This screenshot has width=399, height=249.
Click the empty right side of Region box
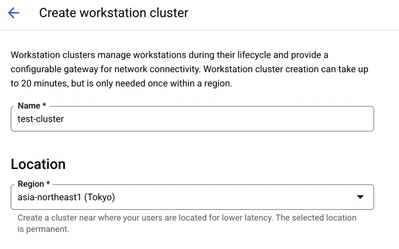(x=273, y=197)
